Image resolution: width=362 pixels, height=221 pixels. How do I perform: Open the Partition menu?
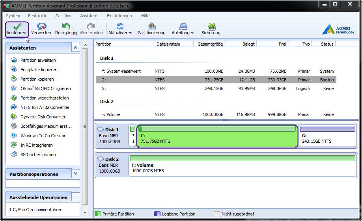point(63,16)
